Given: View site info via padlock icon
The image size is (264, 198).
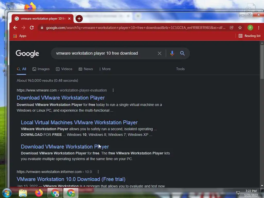Looking at the screenshot, I should pos(42,28).
